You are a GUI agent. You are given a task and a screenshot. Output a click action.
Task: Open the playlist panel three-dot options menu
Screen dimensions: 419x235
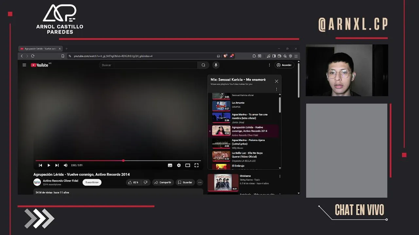[x=276, y=89]
